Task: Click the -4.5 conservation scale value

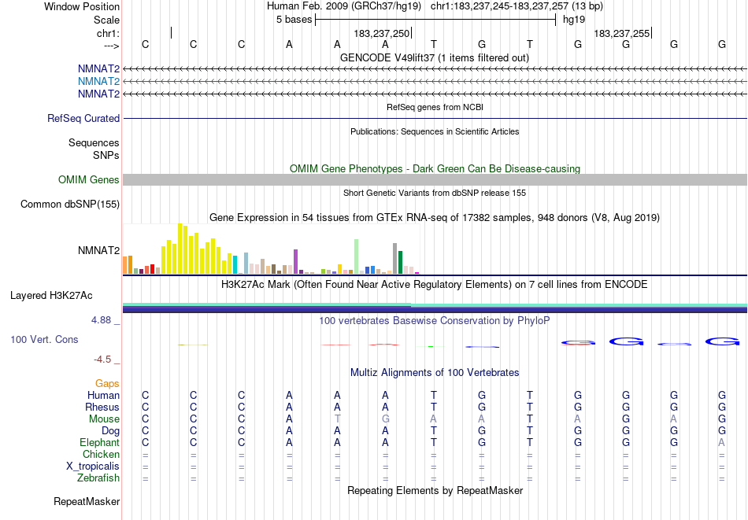Action: 102,360
